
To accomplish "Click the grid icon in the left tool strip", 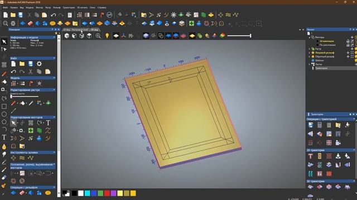I will click(4, 64).
